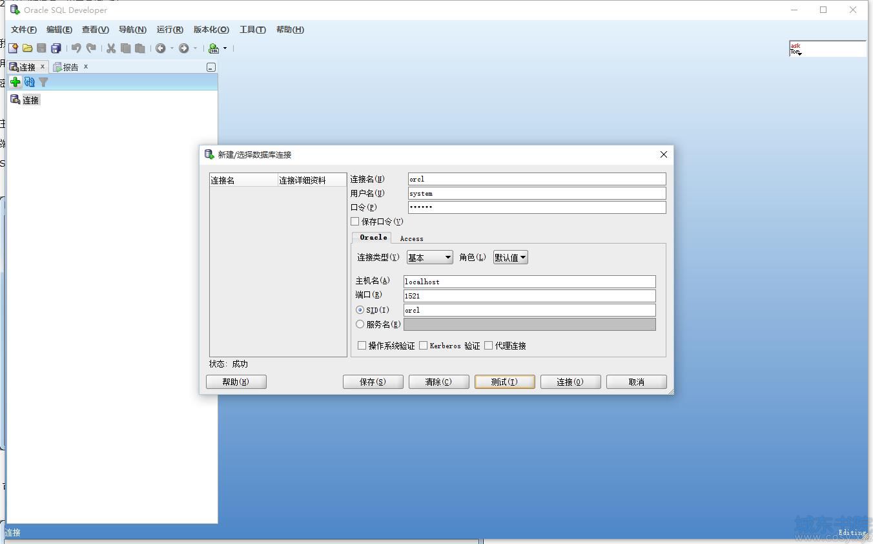Open the 查看 menu

pyautogui.click(x=95, y=30)
